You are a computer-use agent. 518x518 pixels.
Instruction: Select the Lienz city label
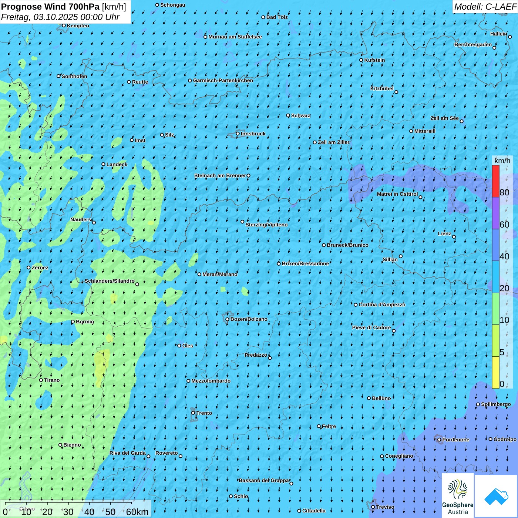click(x=444, y=233)
